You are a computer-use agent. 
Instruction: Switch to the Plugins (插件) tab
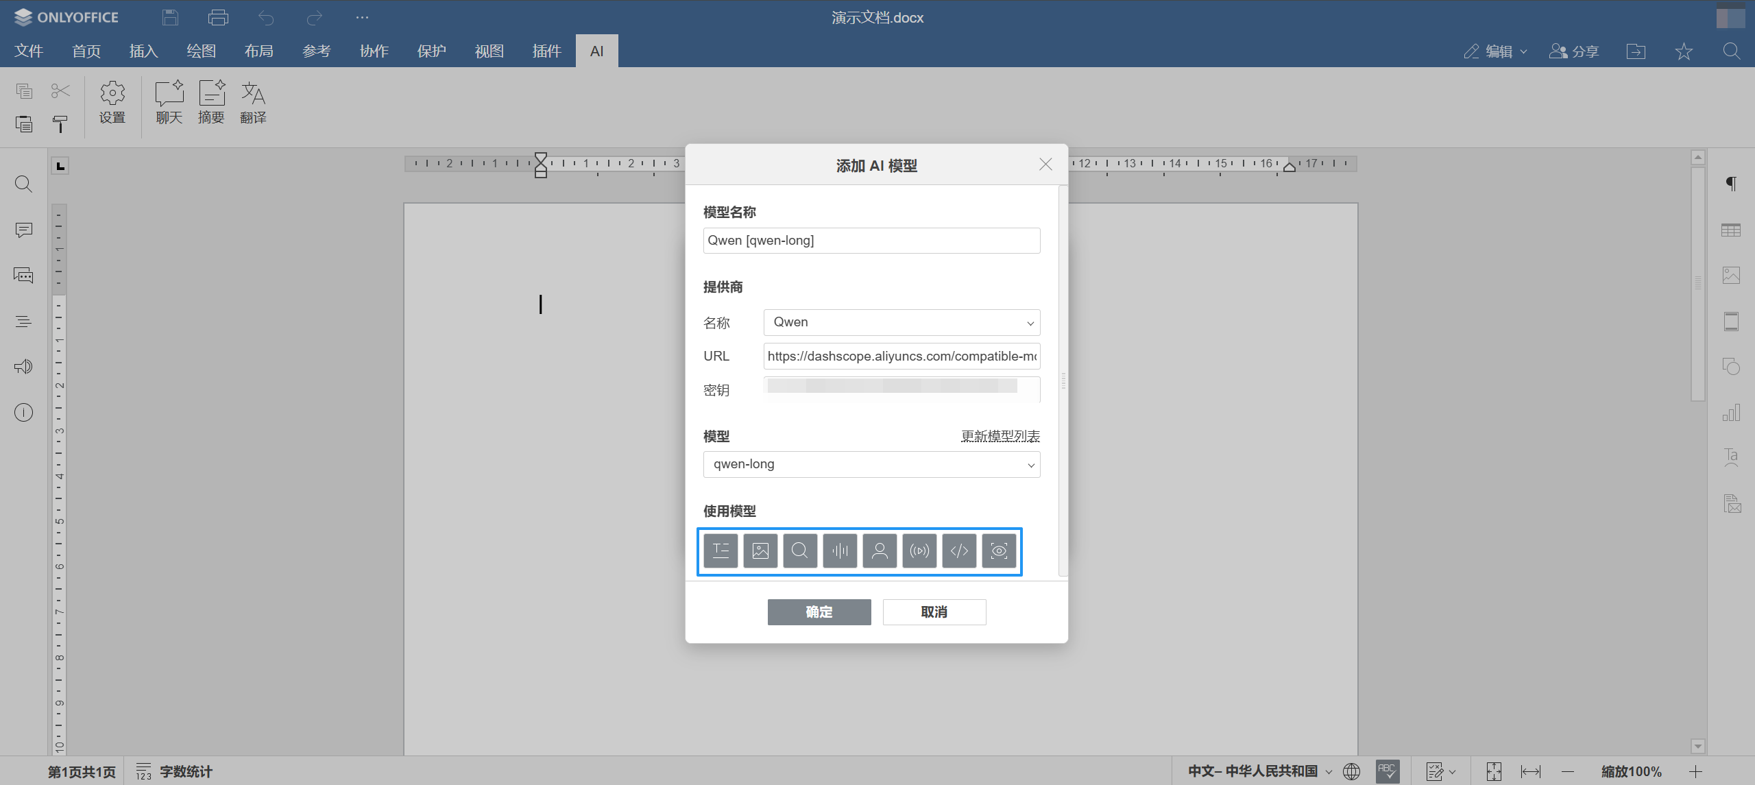(546, 51)
